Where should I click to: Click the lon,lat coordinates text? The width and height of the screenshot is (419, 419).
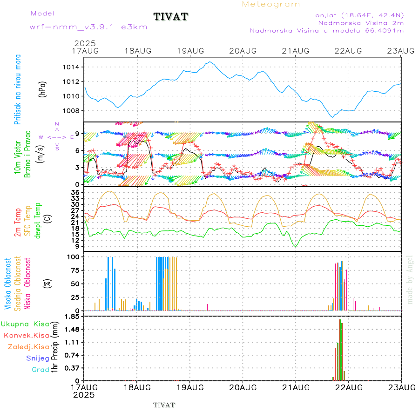pyautogui.click(x=358, y=15)
